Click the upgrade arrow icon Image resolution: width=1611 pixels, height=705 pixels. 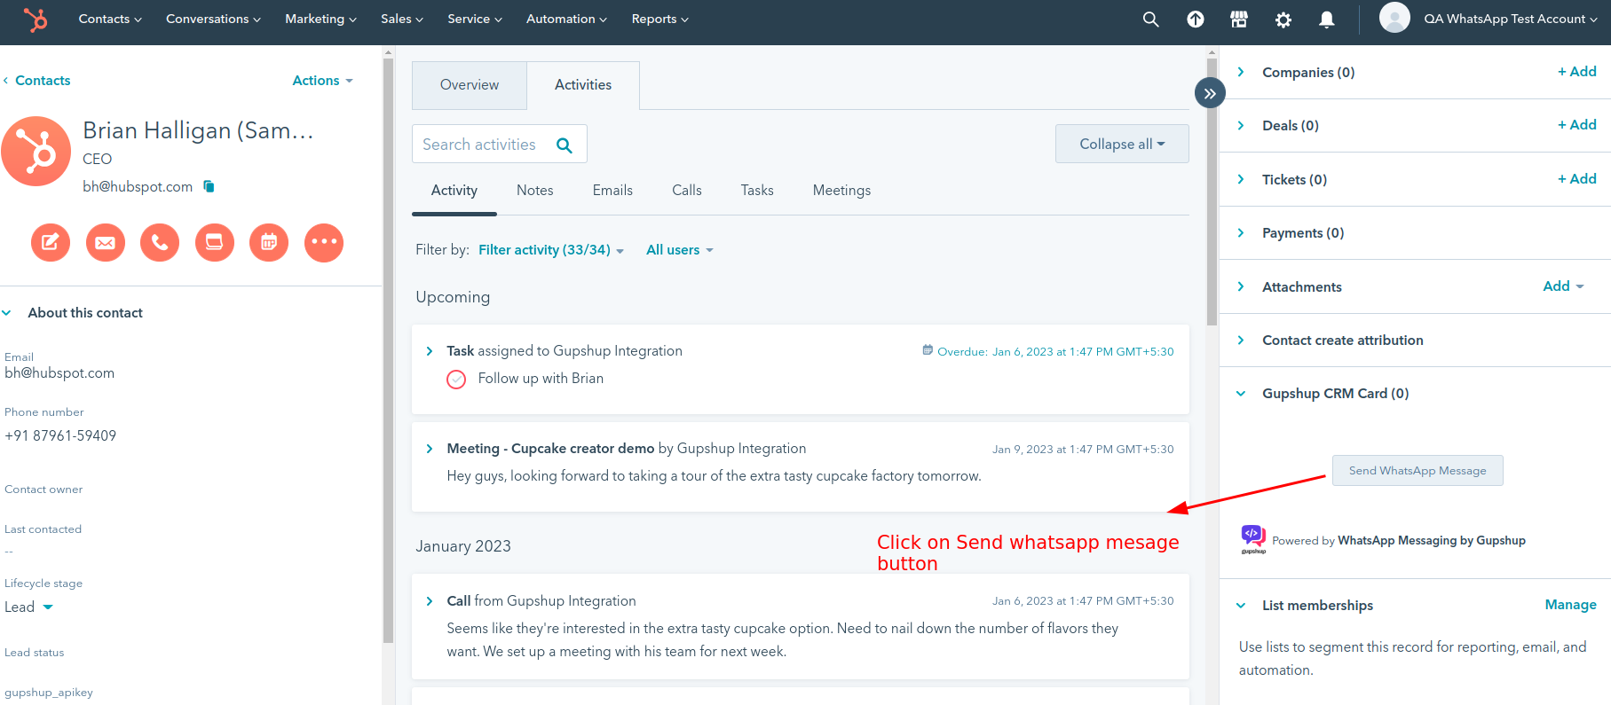pyautogui.click(x=1196, y=19)
